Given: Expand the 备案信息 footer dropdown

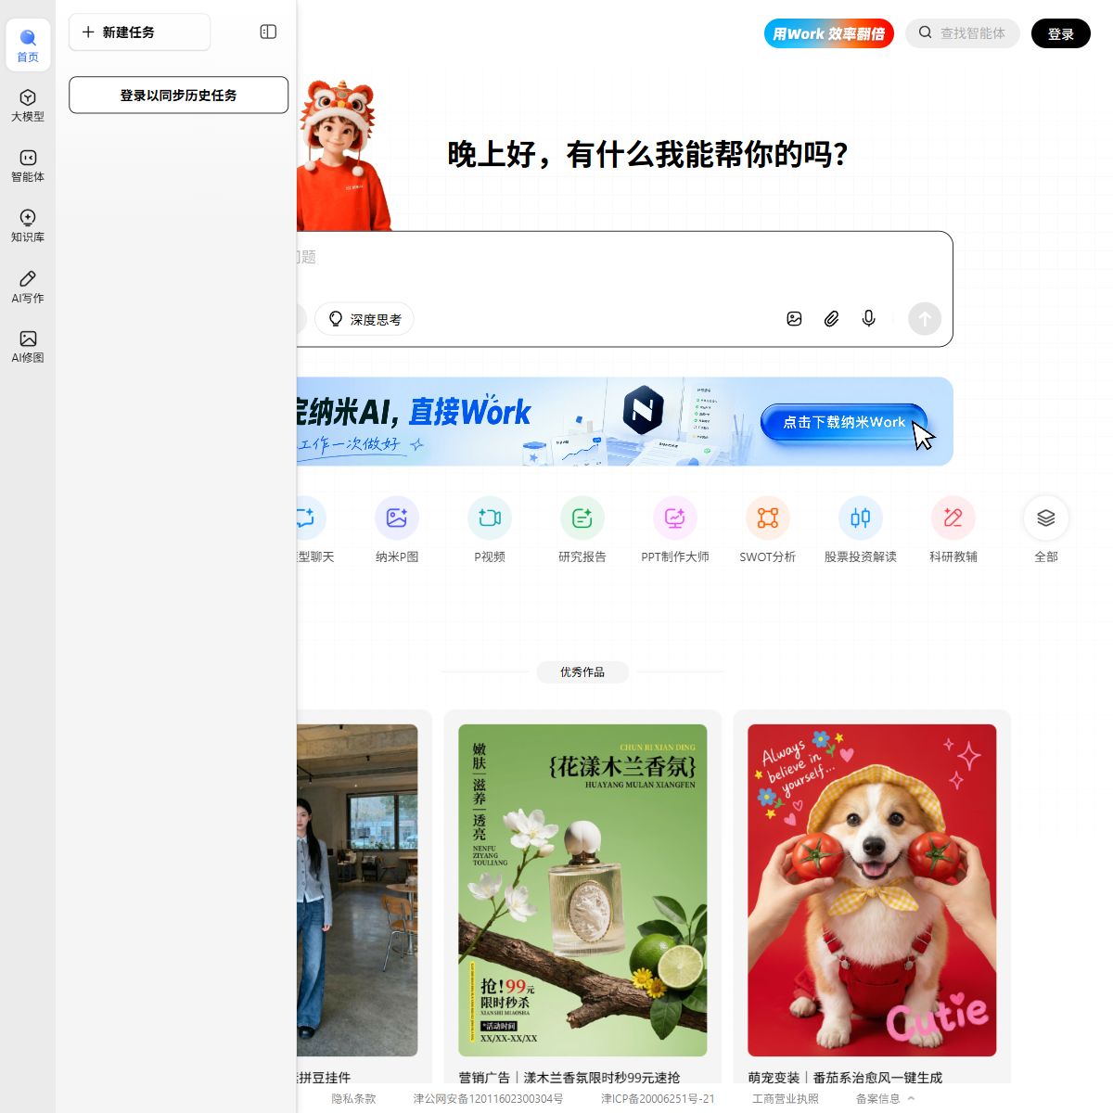Looking at the screenshot, I should pos(885,1098).
